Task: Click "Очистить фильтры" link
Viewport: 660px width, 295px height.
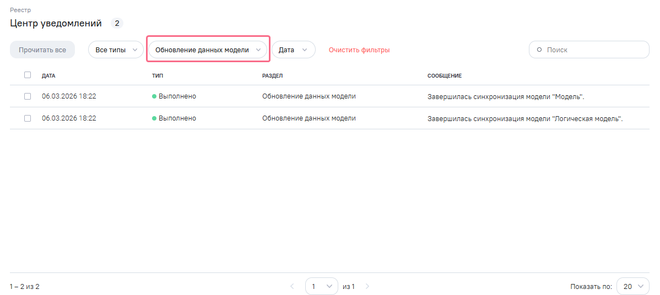Action: tap(359, 50)
